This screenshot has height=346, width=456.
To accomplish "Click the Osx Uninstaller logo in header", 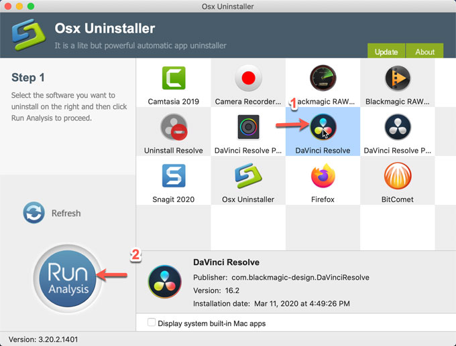I will tap(28, 35).
